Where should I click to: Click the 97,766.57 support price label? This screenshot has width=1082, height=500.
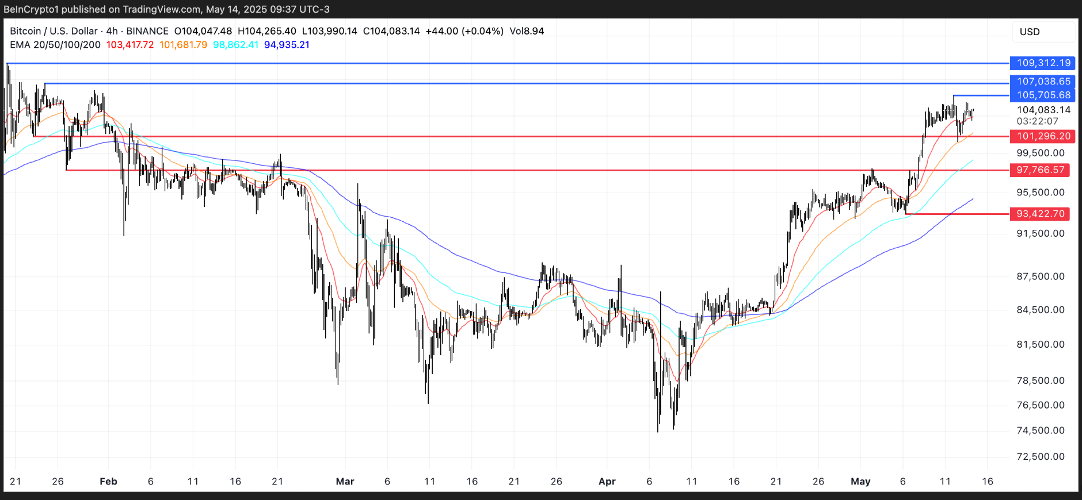pyautogui.click(x=1040, y=170)
